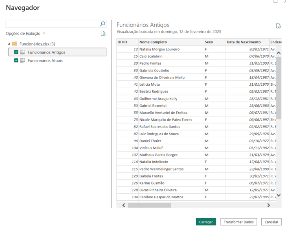Click the table icon for Funcionários Atuais
This screenshot has height=234, width=291.
[23, 61]
